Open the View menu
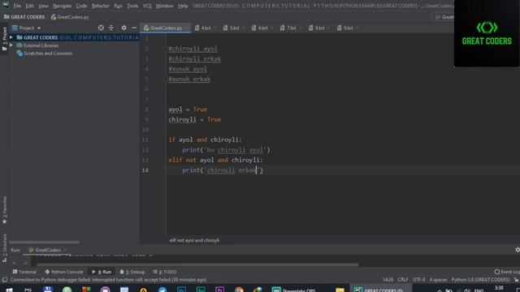Viewport: 520px width, 292px height. coord(43,6)
